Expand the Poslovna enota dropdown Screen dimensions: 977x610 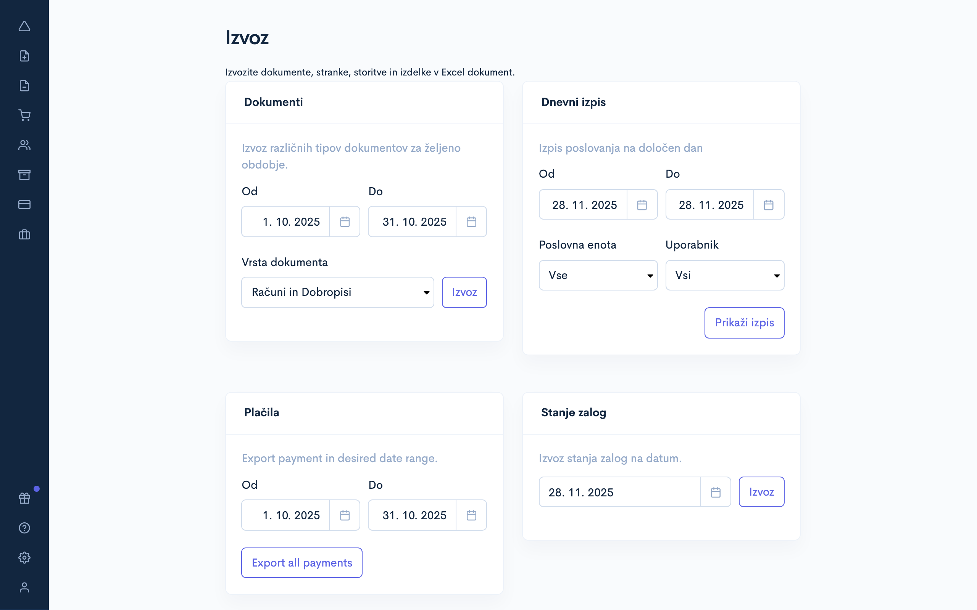(x=598, y=276)
